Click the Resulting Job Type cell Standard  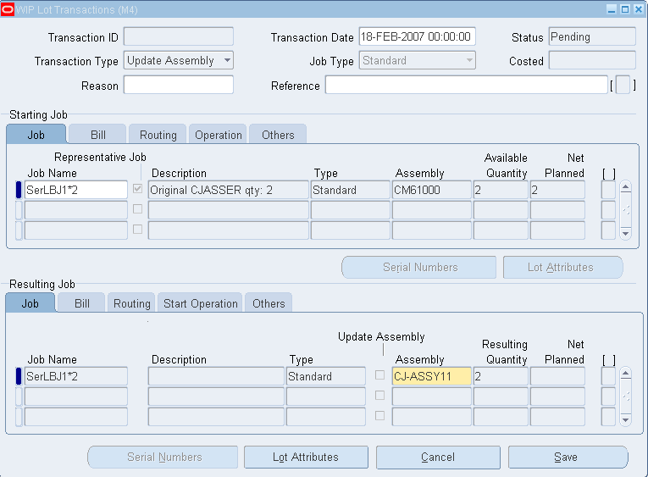coord(325,376)
